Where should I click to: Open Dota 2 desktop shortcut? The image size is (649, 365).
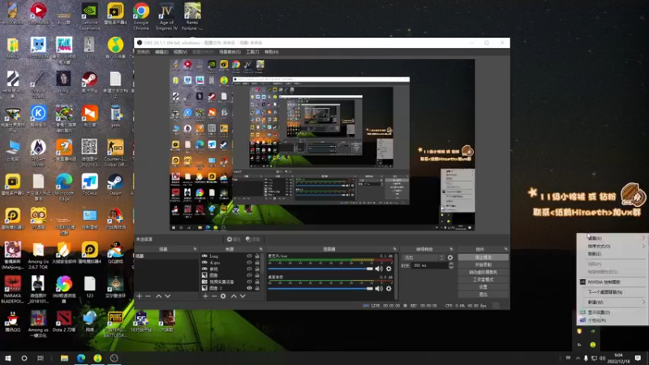click(x=64, y=322)
